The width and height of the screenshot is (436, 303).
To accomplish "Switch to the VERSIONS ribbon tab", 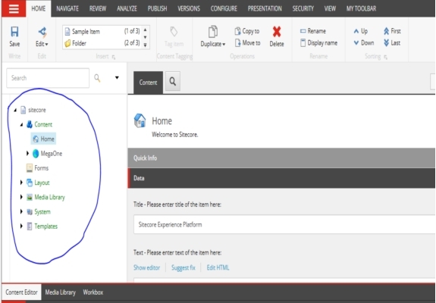I will click(189, 8).
